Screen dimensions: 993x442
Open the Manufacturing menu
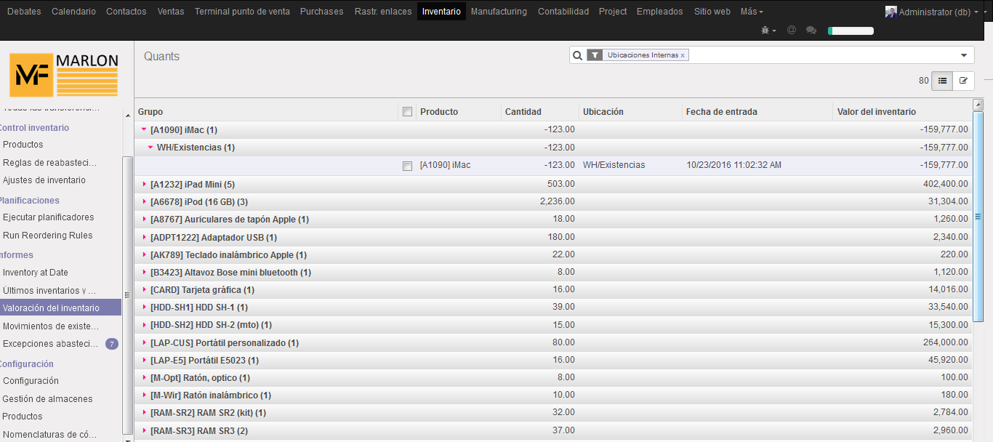(x=499, y=12)
